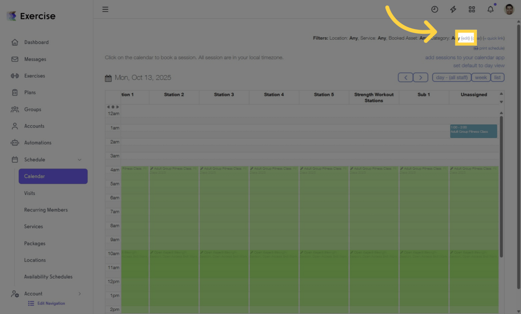
Task: Open Automations from the sidebar
Action: coord(38,142)
